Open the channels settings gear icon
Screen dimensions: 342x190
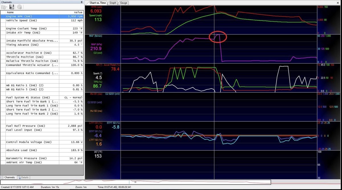click(19, 7)
